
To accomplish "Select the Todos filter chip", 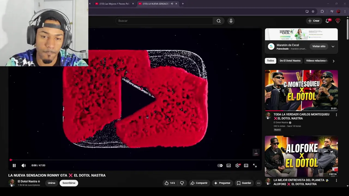I will (270, 61).
